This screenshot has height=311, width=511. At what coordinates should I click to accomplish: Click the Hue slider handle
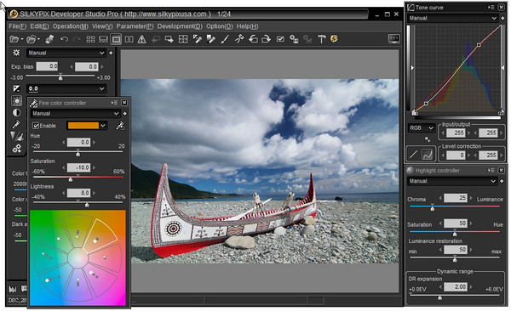click(x=78, y=153)
